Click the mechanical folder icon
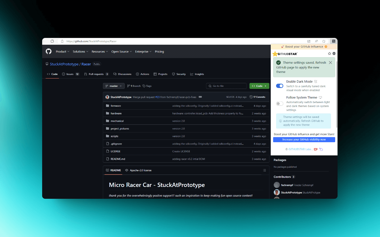Image resolution: width=380 pixels, height=237 pixels. click(108, 121)
